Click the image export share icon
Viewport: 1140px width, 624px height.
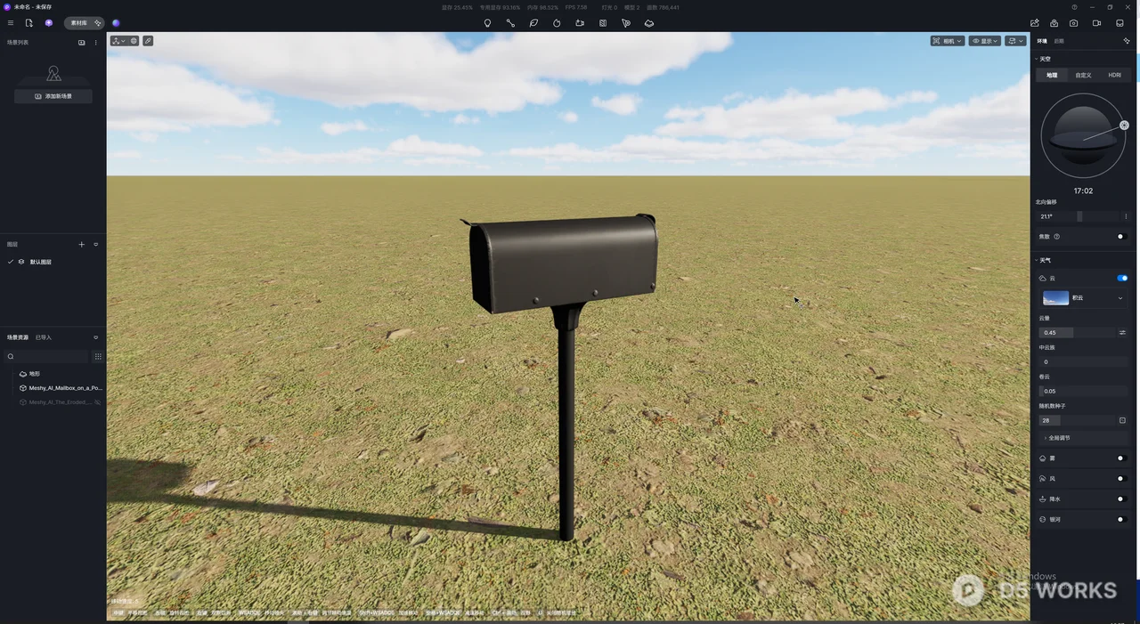(x=1034, y=23)
